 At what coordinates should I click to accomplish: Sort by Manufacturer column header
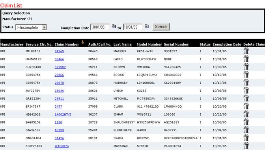pos(12,44)
